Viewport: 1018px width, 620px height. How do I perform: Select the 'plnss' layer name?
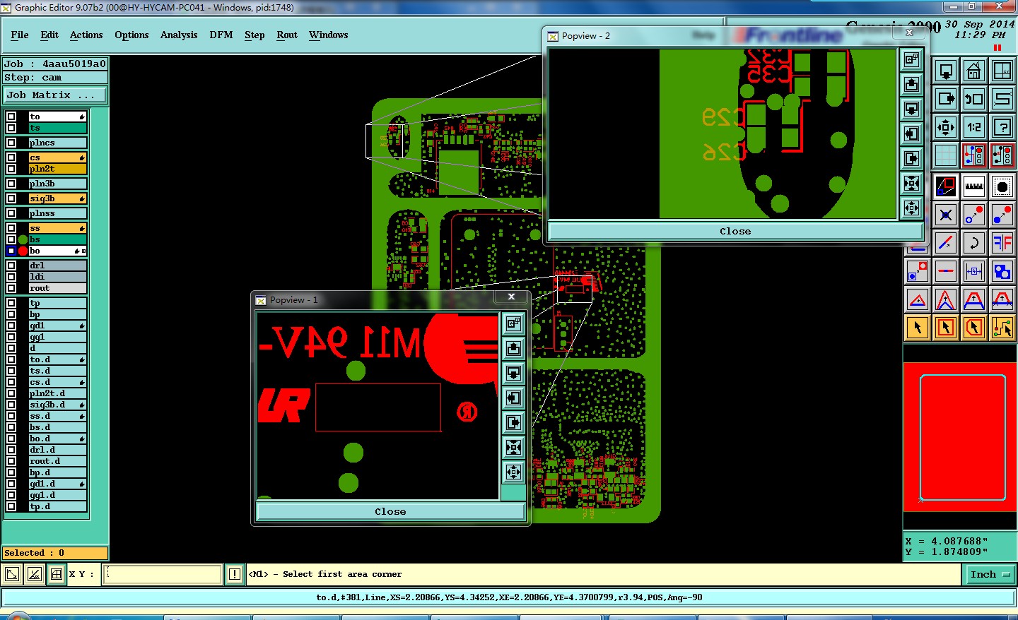[x=57, y=213]
